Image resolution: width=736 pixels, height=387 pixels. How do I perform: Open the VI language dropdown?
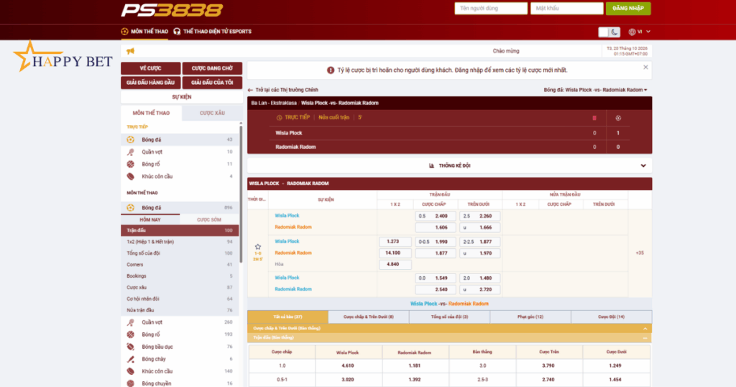click(639, 32)
